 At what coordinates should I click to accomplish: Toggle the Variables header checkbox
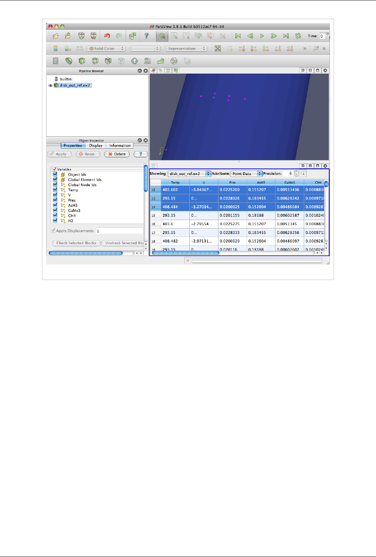55,170
